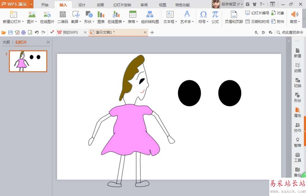Click the 备份 backup sidebar icon
306x196 pixels.
(297, 172)
